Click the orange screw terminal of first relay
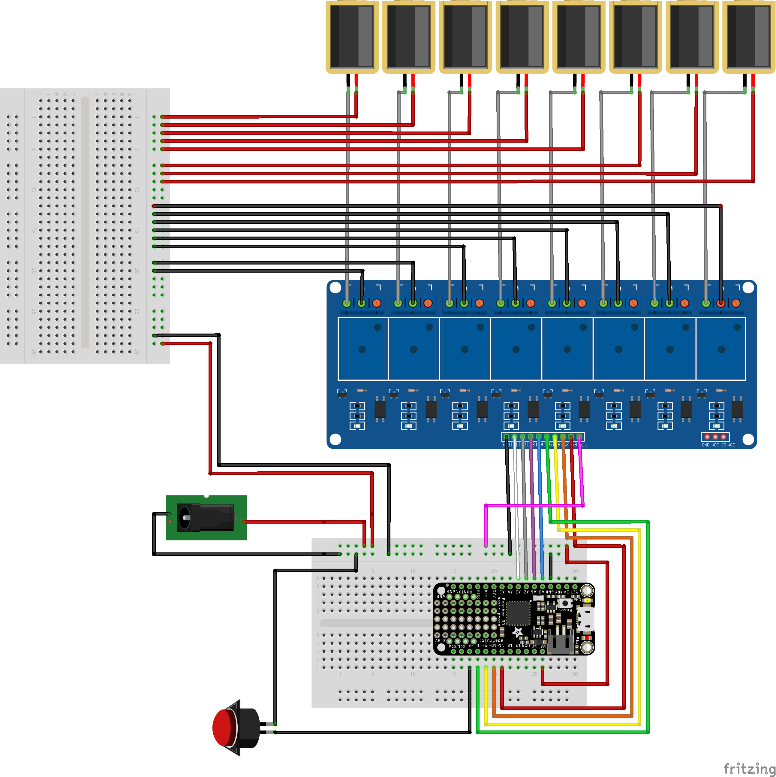The width and height of the screenshot is (776, 777). 377,303
